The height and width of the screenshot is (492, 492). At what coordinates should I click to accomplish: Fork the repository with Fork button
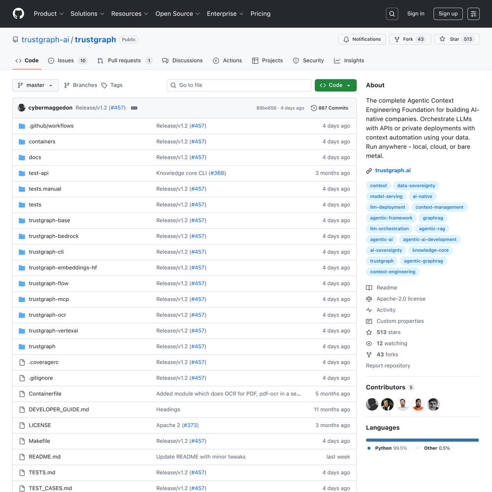[x=410, y=39]
